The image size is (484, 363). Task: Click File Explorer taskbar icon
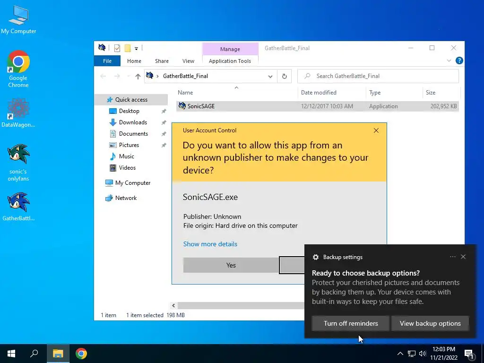[58, 354]
